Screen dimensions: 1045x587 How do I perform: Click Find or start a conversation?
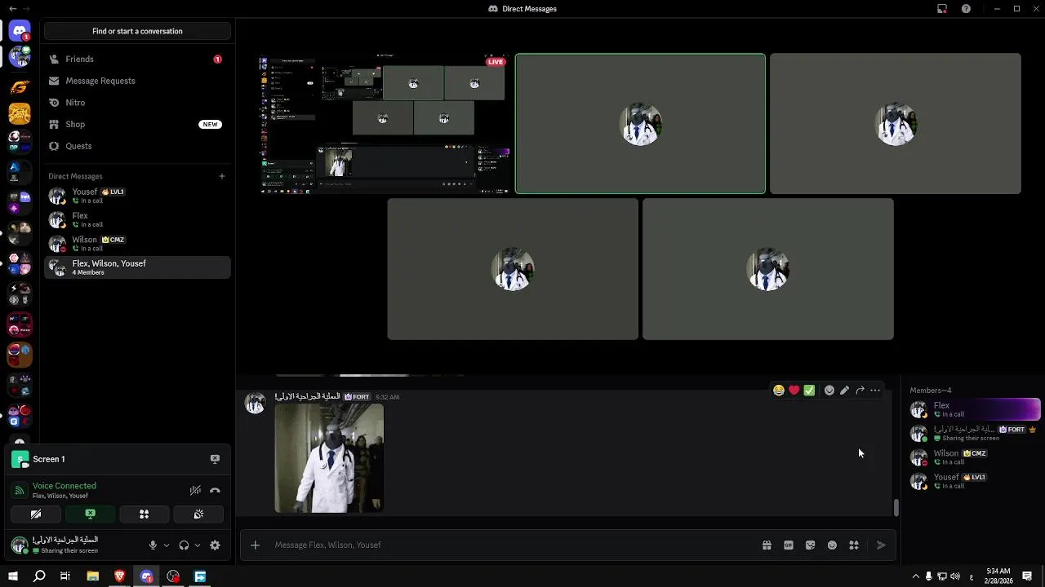tap(137, 31)
